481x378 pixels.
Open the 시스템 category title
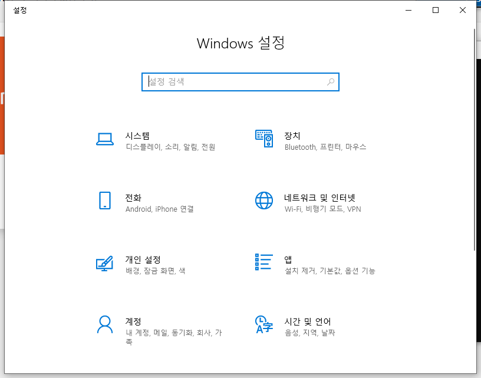coord(137,136)
